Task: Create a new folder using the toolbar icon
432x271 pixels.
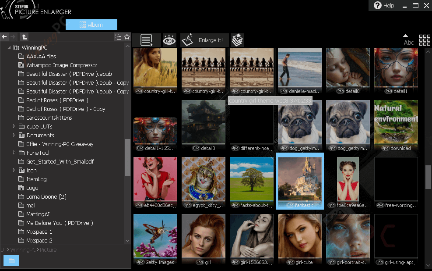Action: click(x=118, y=37)
